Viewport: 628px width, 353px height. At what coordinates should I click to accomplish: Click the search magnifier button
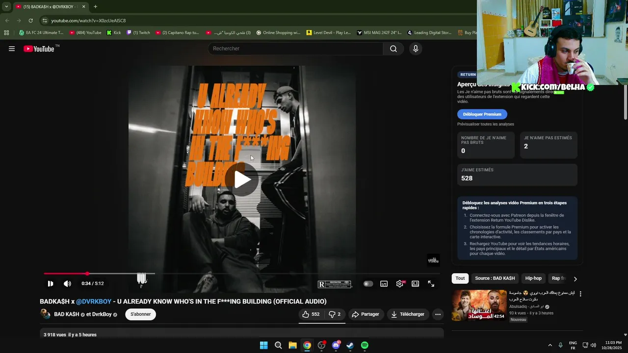pos(393,49)
